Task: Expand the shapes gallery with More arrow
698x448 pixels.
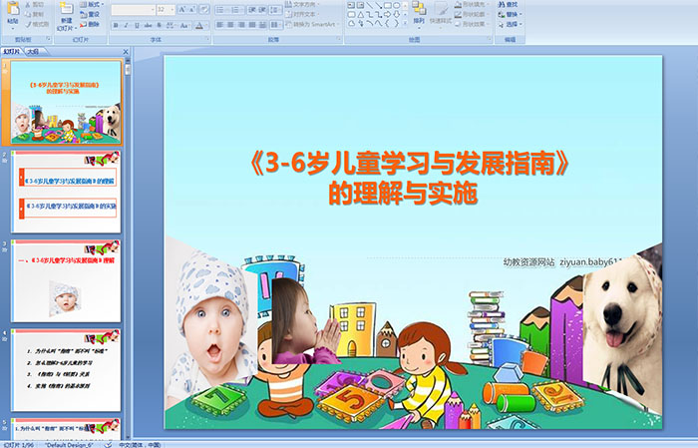Action: click(x=405, y=24)
